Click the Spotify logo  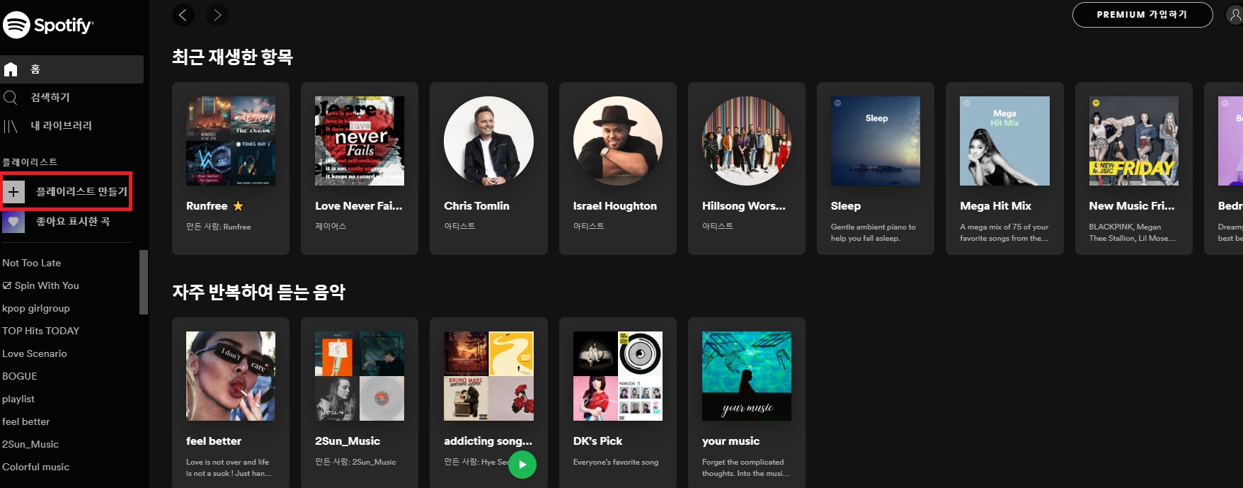(x=47, y=25)
